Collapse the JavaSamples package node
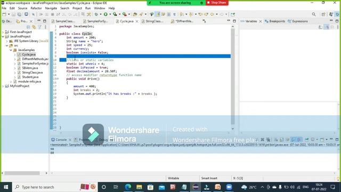 [11, 50]
